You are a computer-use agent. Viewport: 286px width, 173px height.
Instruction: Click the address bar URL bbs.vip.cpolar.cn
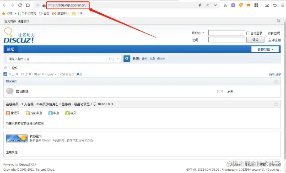tap(68, 5)
